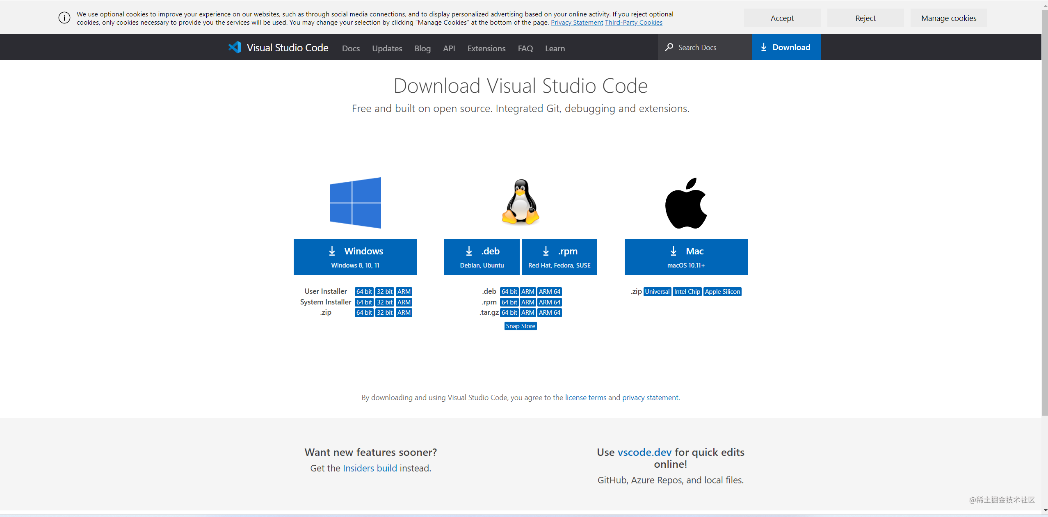Select User Installer 64 bit
Screen dimensions: 1048x517
pos(364,292)
